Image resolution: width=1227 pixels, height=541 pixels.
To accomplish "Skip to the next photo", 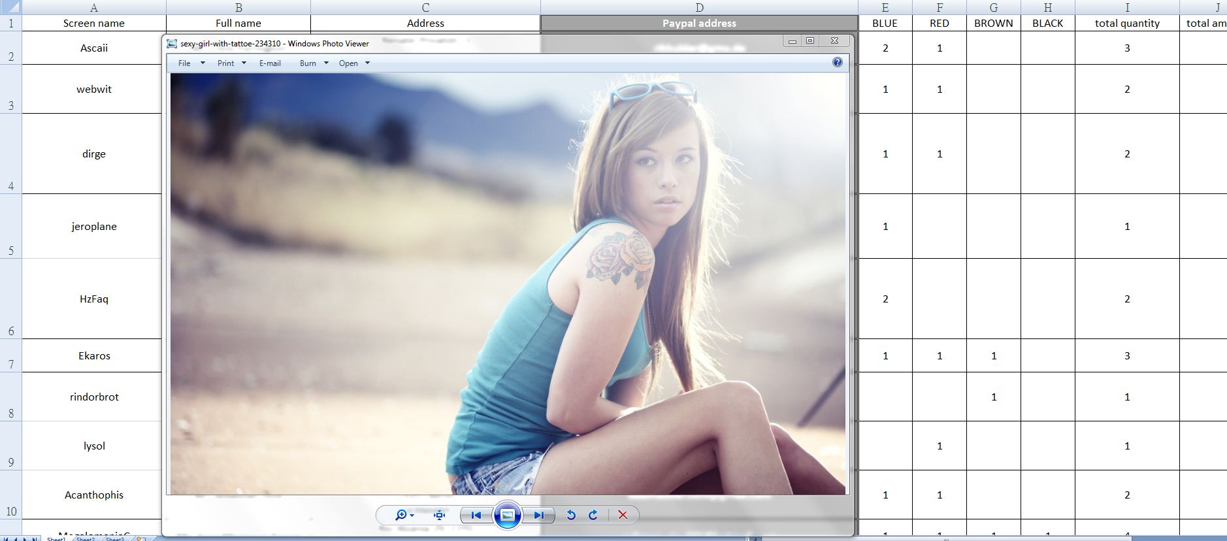I will [x=538, y=516].
